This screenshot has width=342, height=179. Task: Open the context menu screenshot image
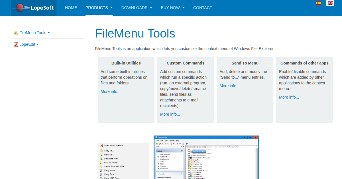123,161
